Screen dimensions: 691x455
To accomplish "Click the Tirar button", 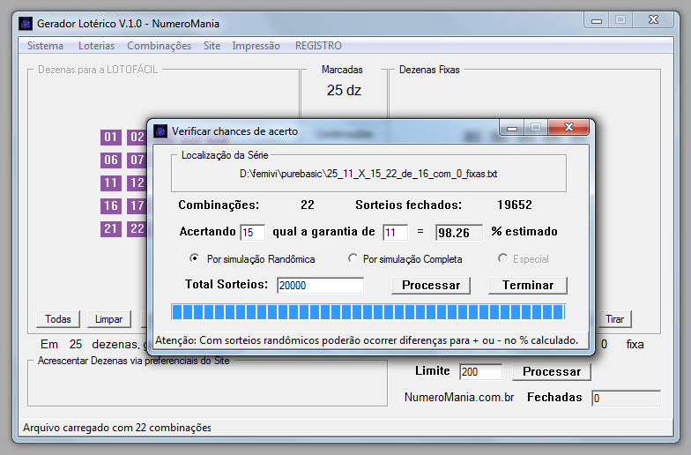I will coord(615,319).
